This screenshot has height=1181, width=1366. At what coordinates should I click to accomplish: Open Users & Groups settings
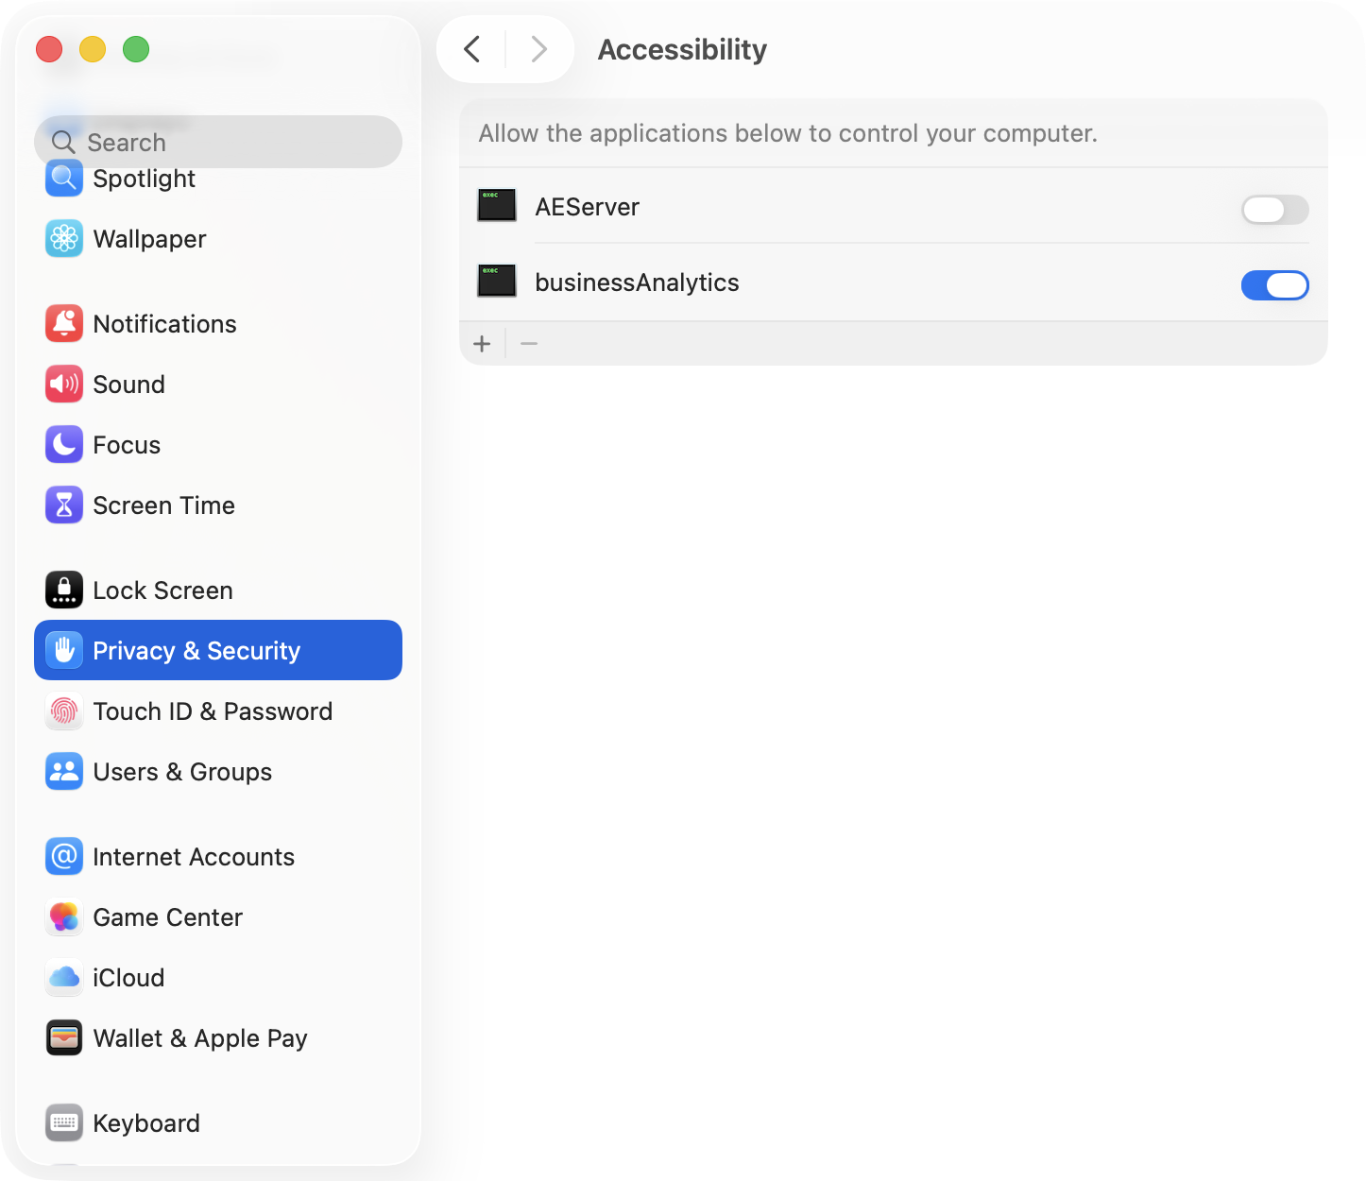(x=182, y=772)
